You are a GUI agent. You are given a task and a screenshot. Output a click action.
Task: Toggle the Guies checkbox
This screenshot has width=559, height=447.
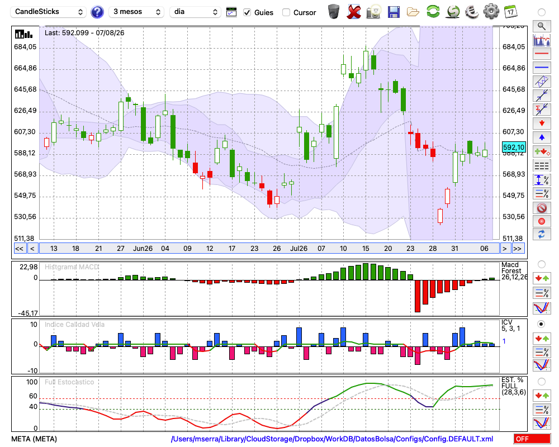[247, 12]
